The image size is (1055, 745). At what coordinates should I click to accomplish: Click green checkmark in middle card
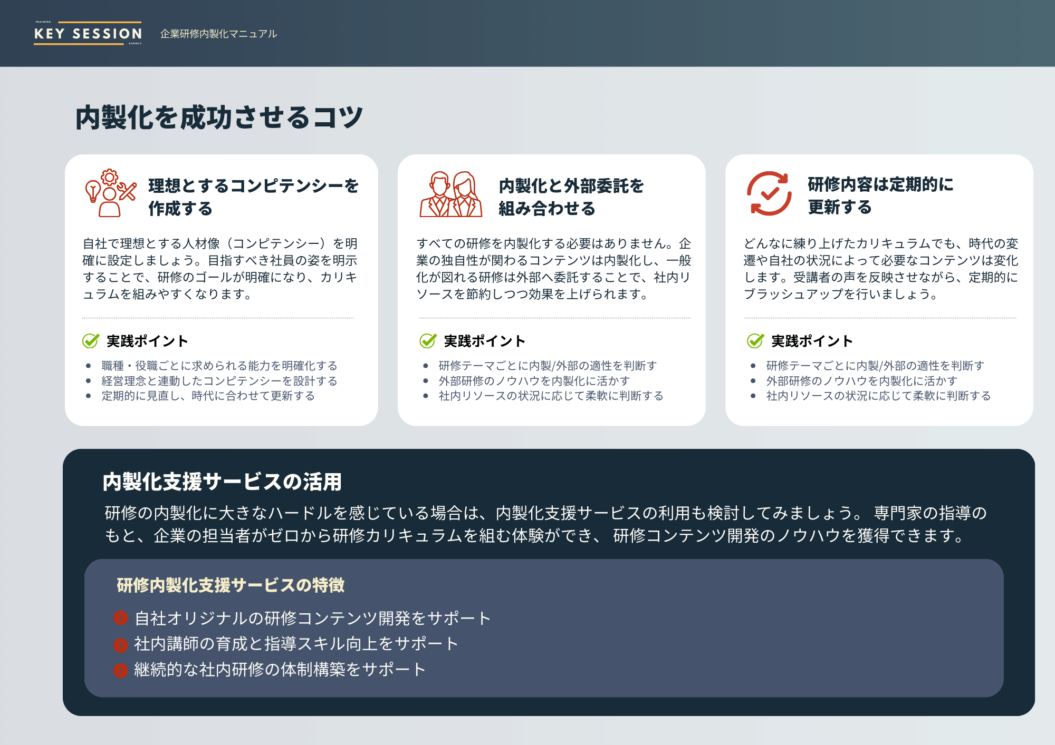click(428, 341)
